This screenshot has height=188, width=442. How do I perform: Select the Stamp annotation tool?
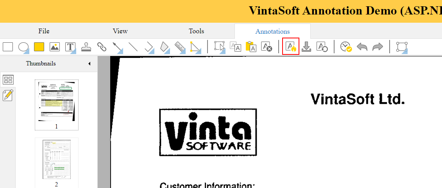86,47
